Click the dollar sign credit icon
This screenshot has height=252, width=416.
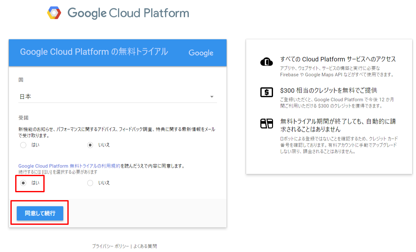coord(266,92)
